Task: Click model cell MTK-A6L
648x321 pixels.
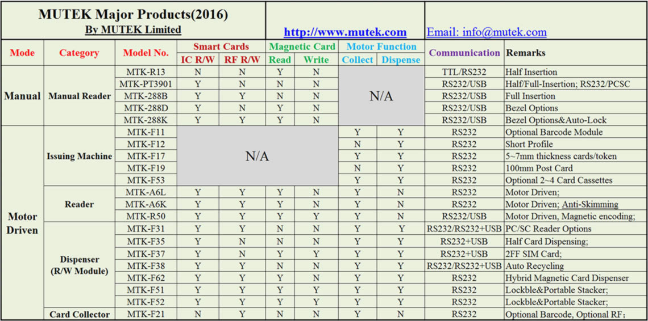Action: [x=146, y=192]
